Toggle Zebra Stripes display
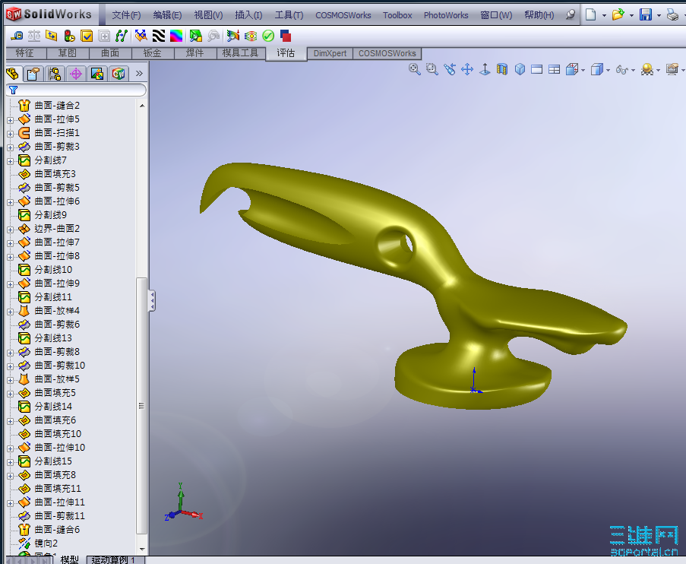Viewport: 686px width, 564px height. coord(158,36)
